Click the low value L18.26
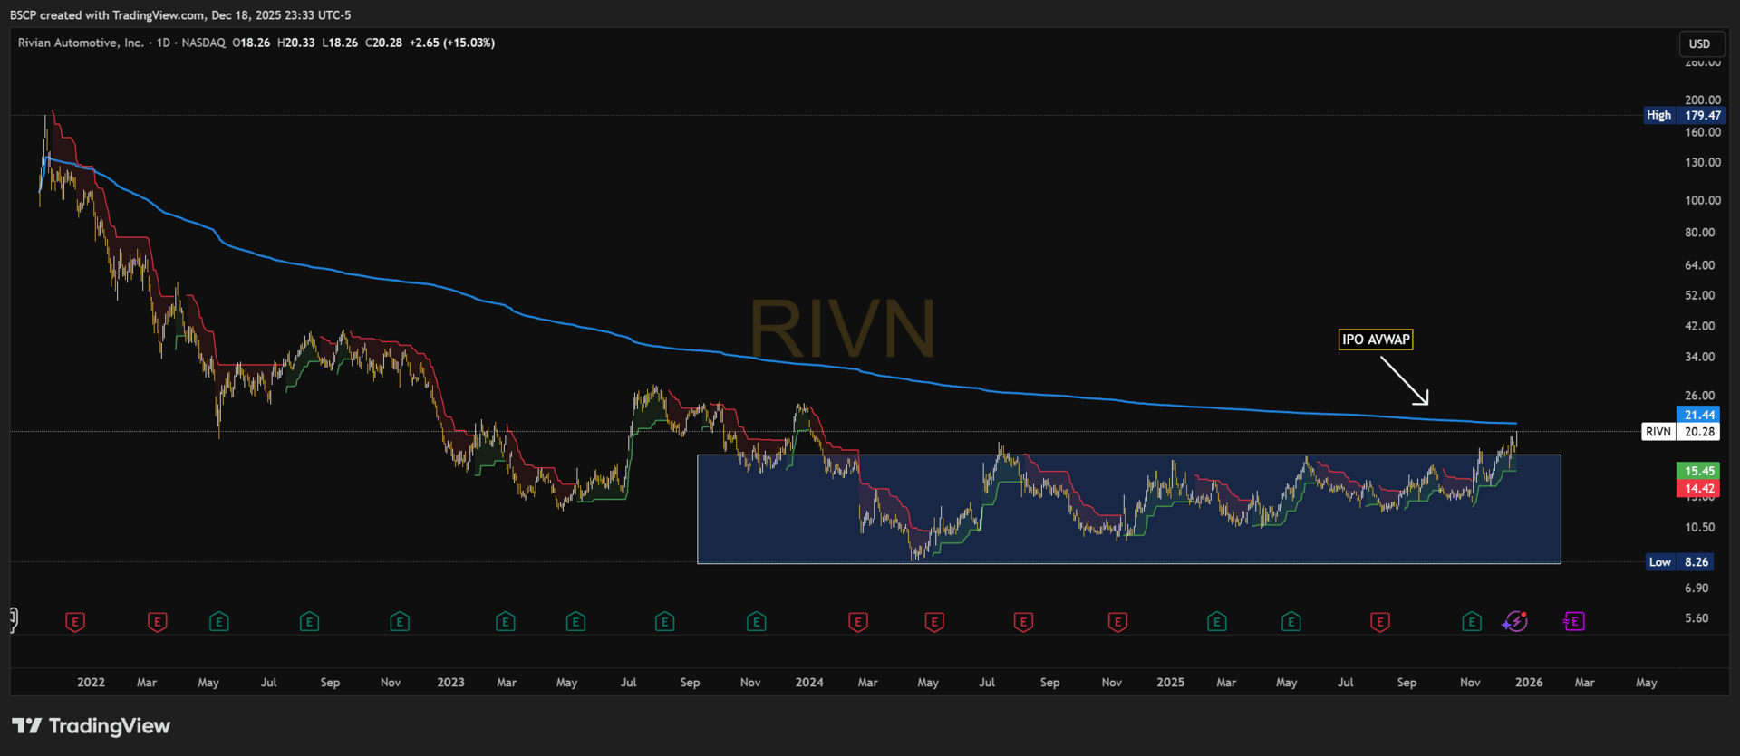The image size is (1740, 756). click(340, 43)
